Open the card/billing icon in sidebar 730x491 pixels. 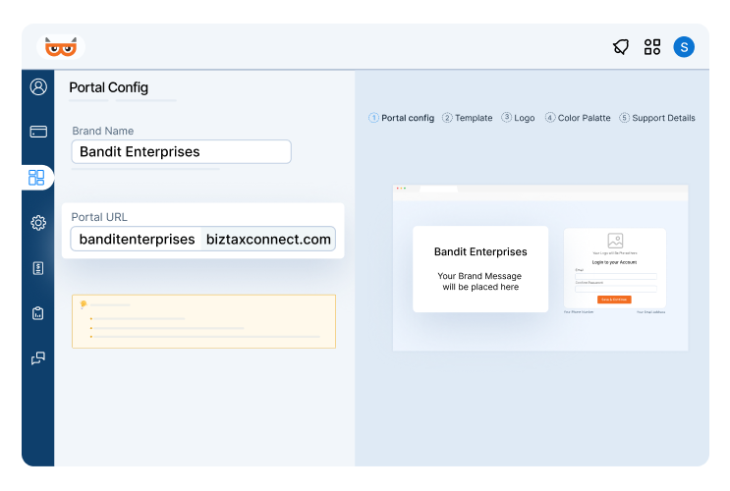point(38,132)
